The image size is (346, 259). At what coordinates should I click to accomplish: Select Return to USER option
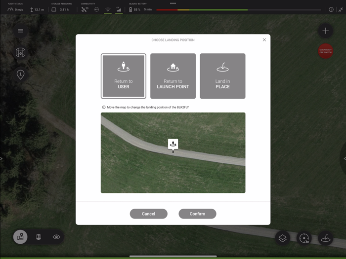(124, 76)
